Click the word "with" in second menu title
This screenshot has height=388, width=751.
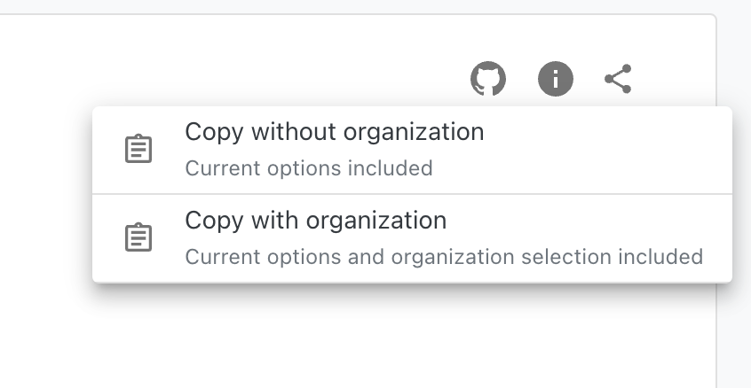coord(273,221)
